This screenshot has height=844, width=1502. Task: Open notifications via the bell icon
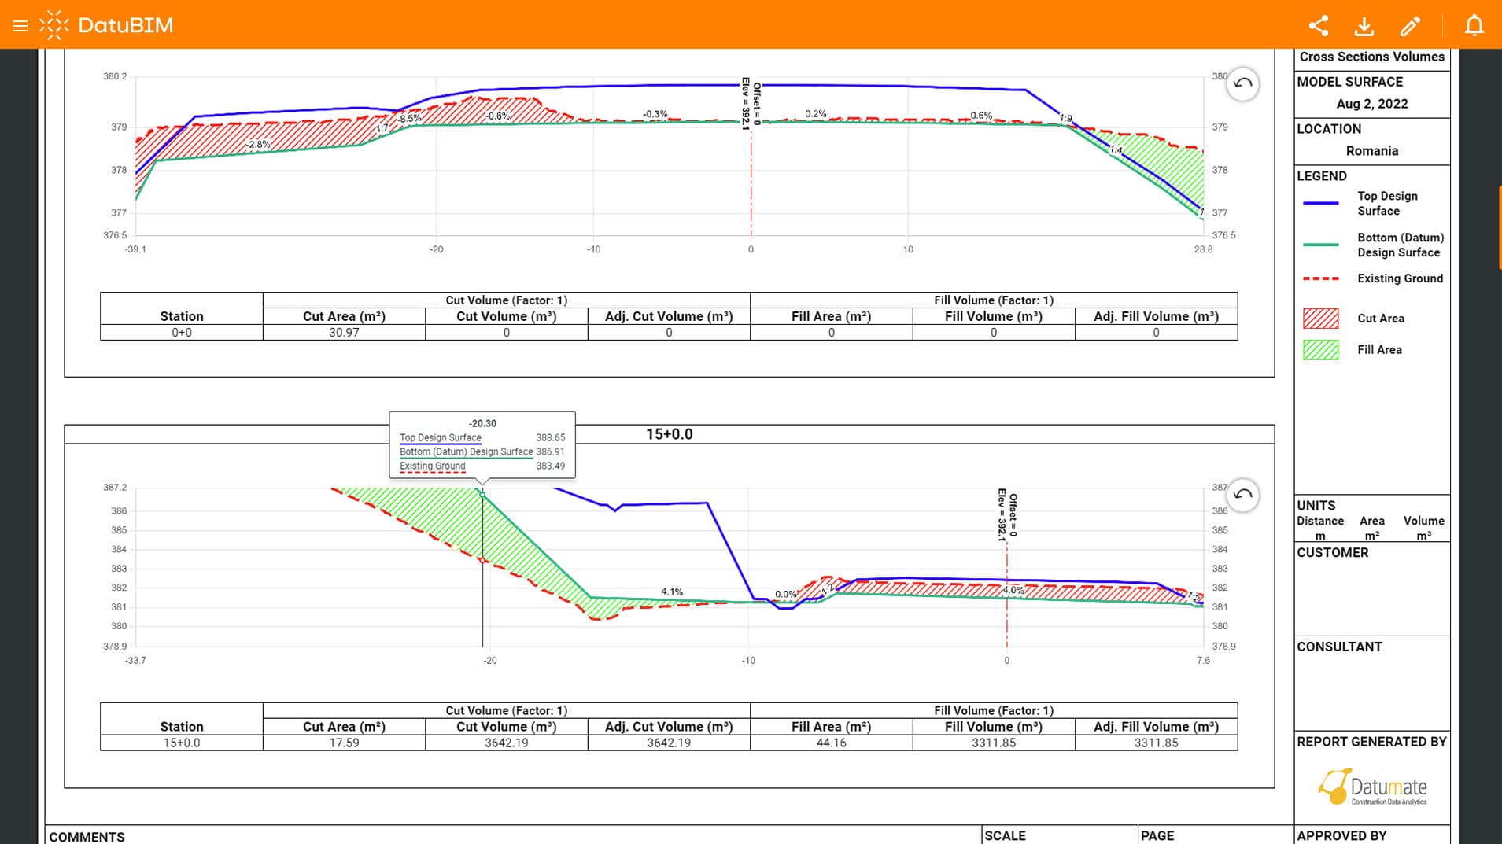coord(1474,25)
